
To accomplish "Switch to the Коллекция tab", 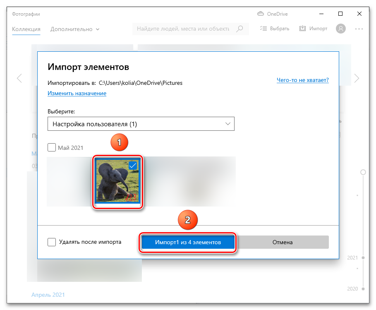I will pyautogui.click(x=26, y=29).
